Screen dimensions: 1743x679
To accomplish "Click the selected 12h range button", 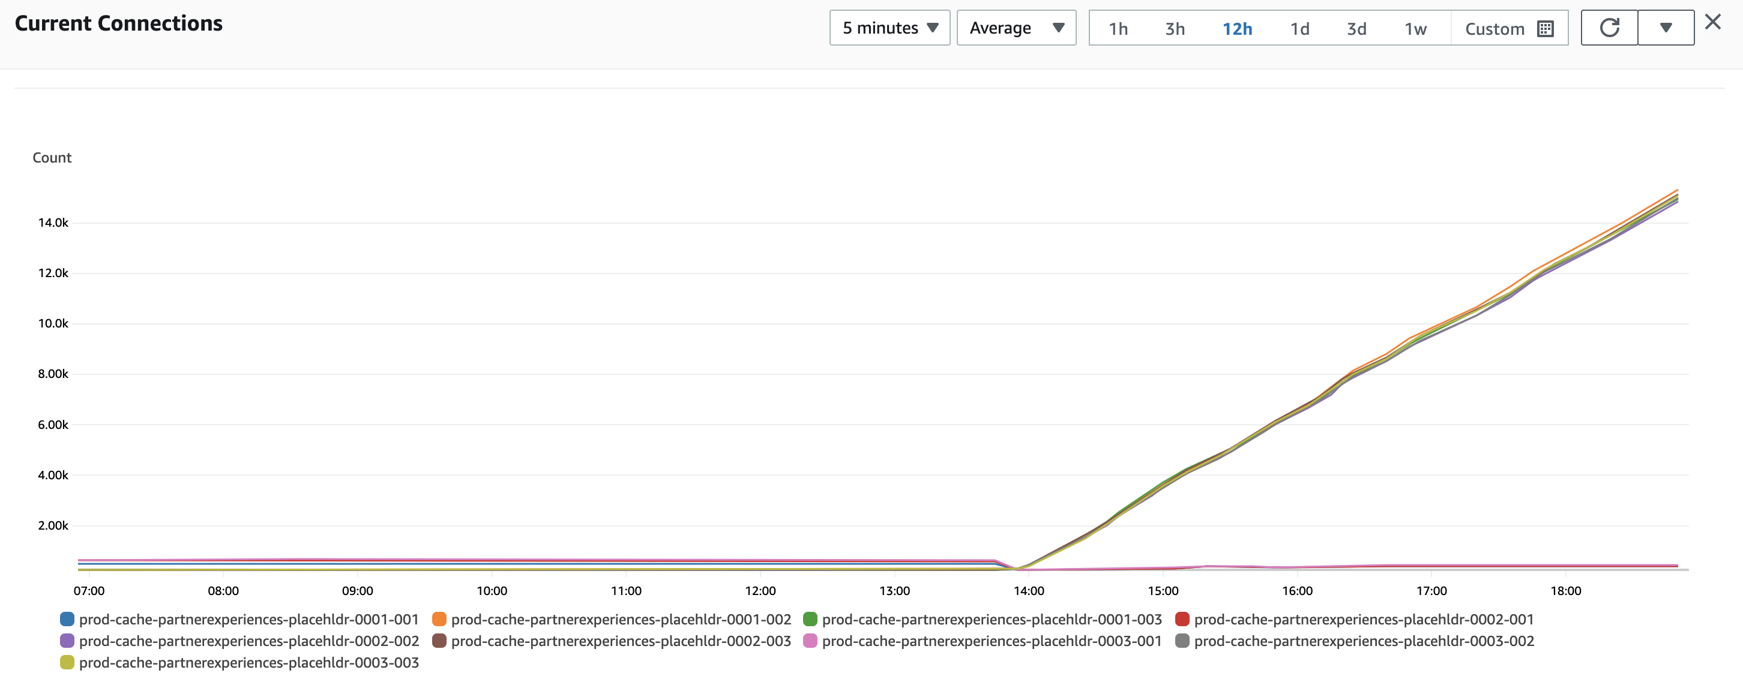I will (1237, 29).
